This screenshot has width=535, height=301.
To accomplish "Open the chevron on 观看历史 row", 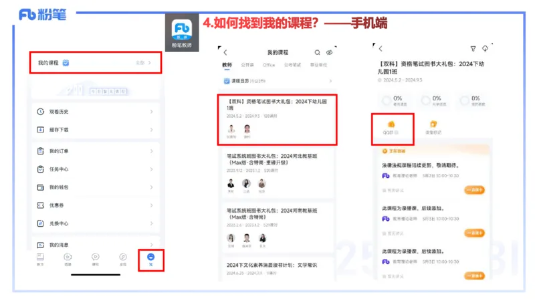I will coord(152,112).
